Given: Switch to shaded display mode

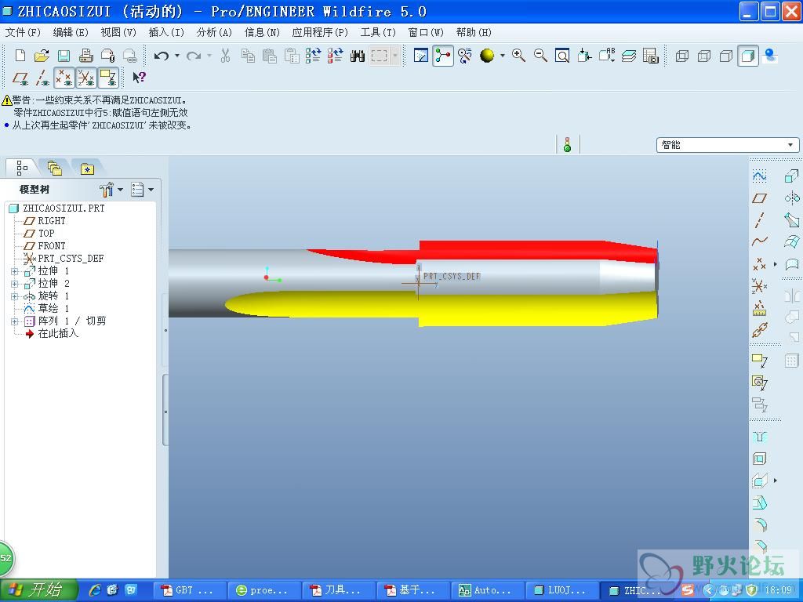Looking at the screenshot, I should tap(747, 56).
